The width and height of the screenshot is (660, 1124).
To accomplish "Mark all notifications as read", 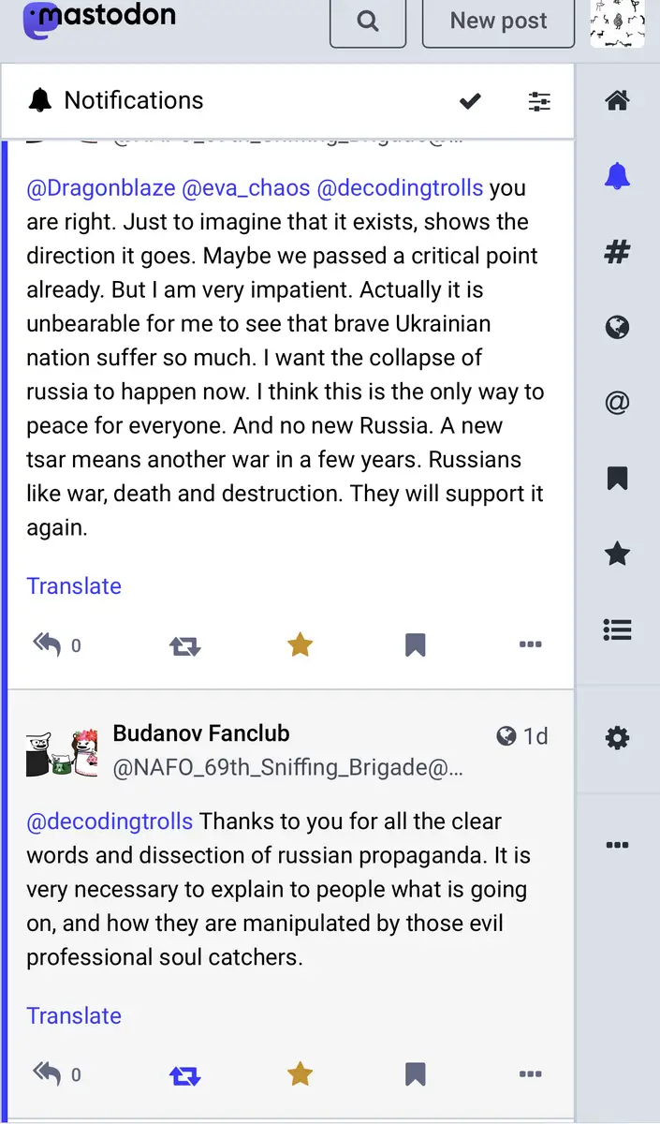I will click(470, 101).
